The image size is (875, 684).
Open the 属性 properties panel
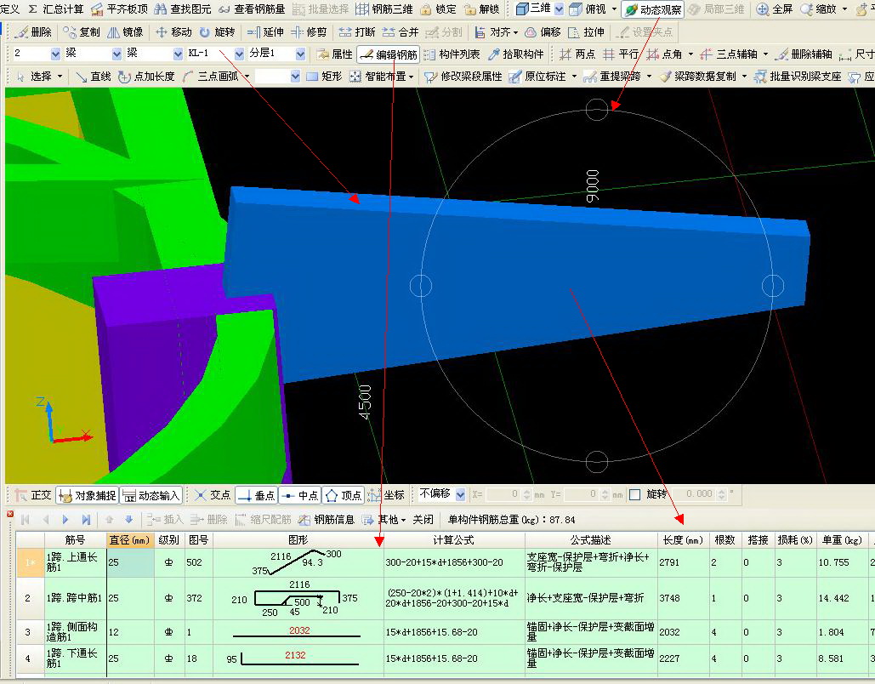tap(335, 54)
